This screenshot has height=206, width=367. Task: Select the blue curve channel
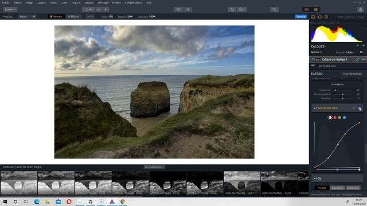tap(344, 117)
